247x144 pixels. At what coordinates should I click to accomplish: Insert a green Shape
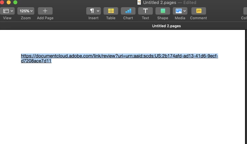163,11
